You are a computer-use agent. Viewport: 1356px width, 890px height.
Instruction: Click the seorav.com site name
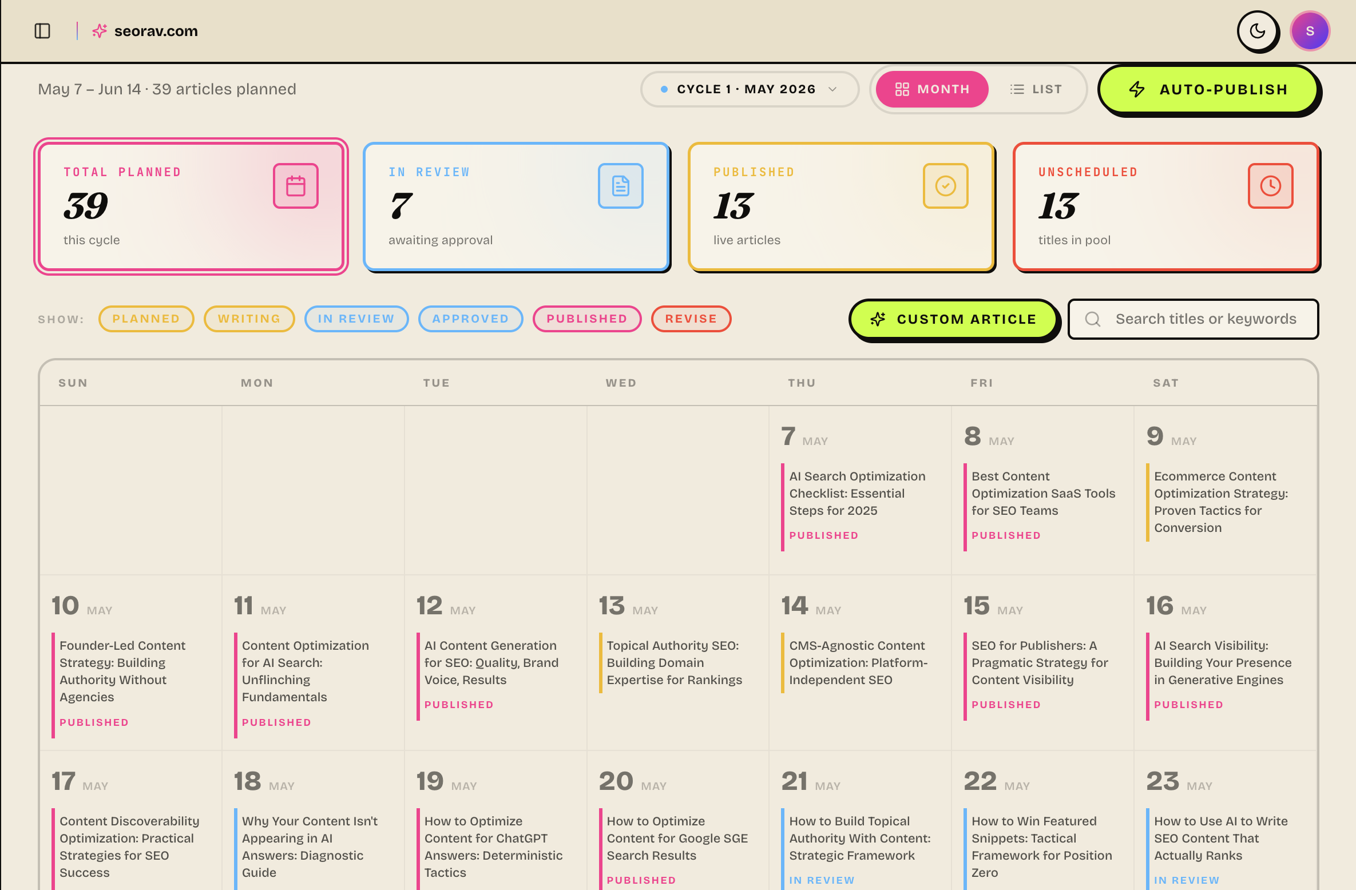(156, 31)
